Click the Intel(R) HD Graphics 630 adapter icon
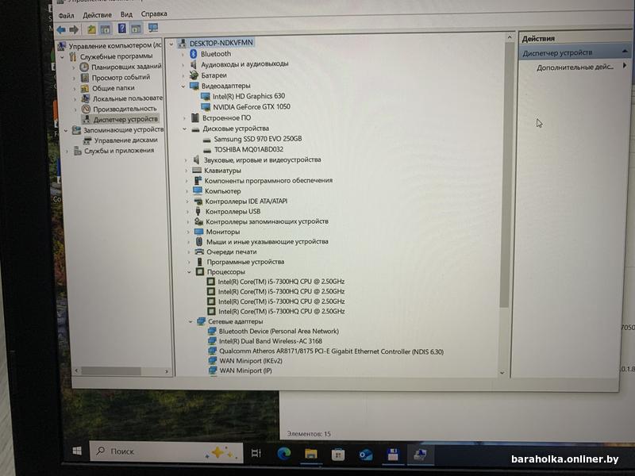The width and height of the screenshot is (635, 476). coord(206,96)
